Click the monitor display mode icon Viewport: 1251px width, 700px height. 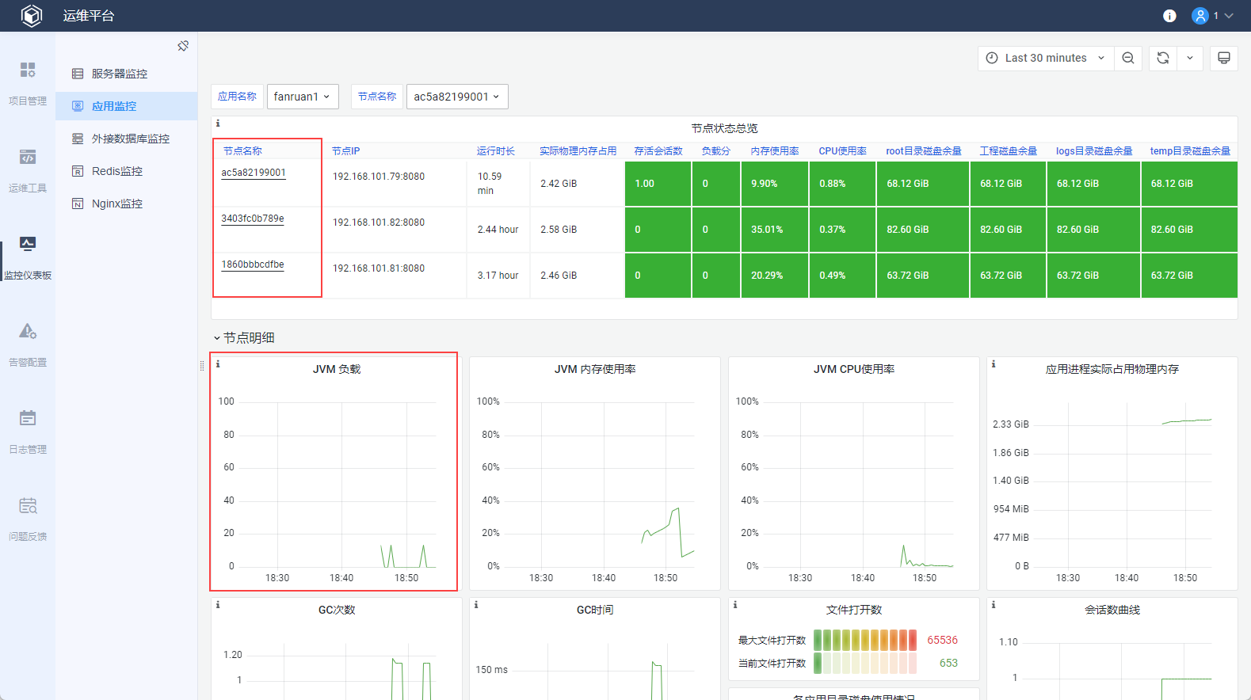click(1223, 58)
